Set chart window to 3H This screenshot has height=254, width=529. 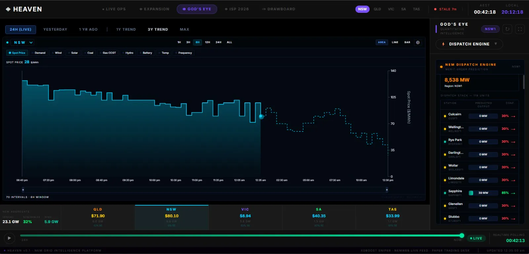[x=188, y=42]
